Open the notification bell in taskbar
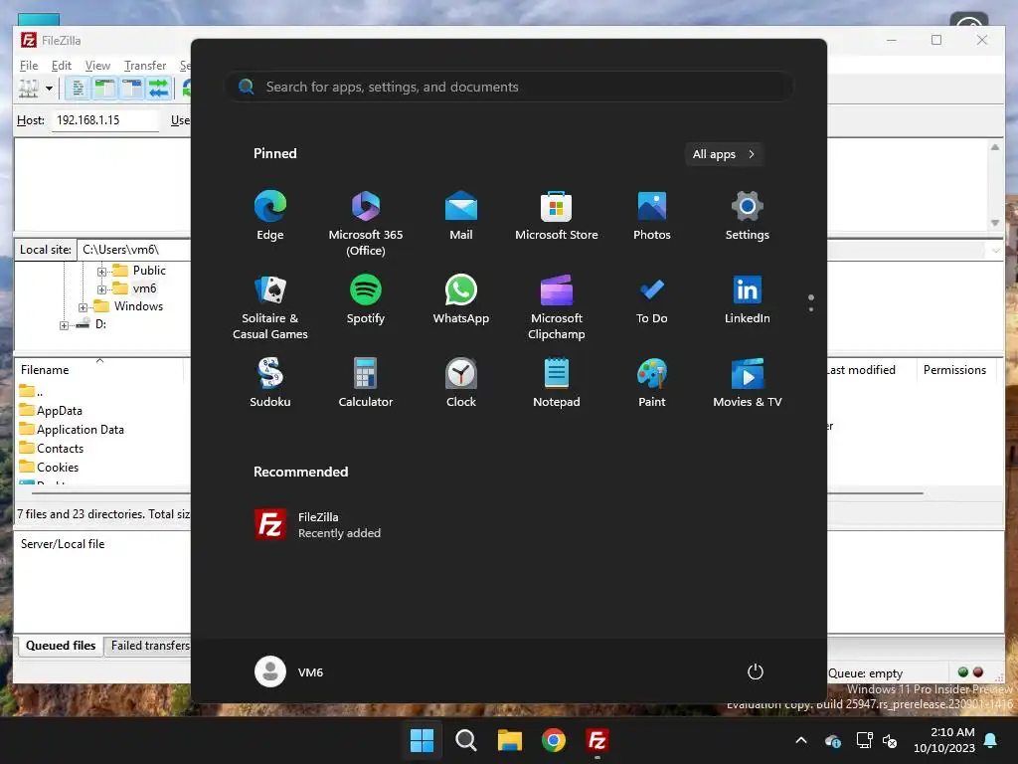Screen dimensions: 1018x764 coord(991,740)
